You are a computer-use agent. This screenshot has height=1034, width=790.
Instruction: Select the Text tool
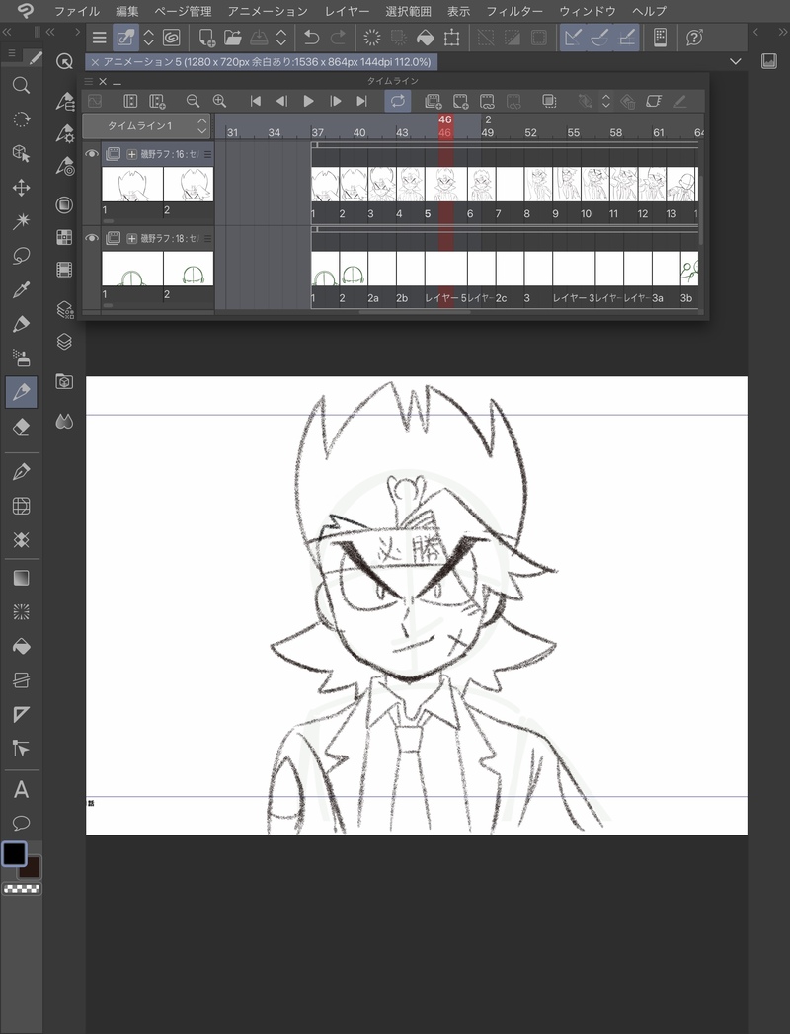coord(21,789)
